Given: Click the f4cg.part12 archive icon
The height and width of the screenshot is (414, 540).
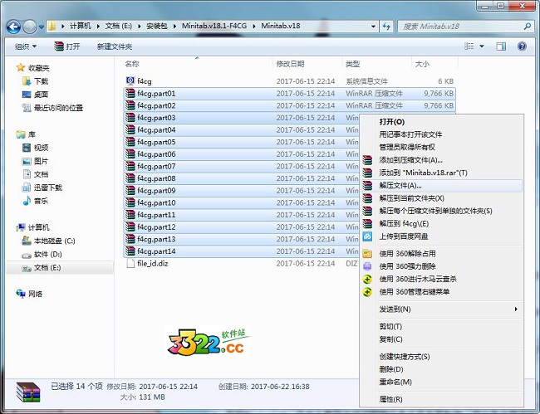Looking at the screenshot, I should pos(130,226).
